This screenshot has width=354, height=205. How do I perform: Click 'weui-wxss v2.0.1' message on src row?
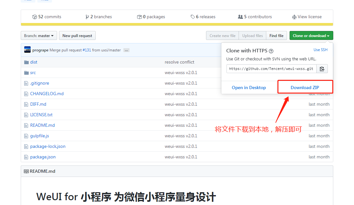[181, 73]
